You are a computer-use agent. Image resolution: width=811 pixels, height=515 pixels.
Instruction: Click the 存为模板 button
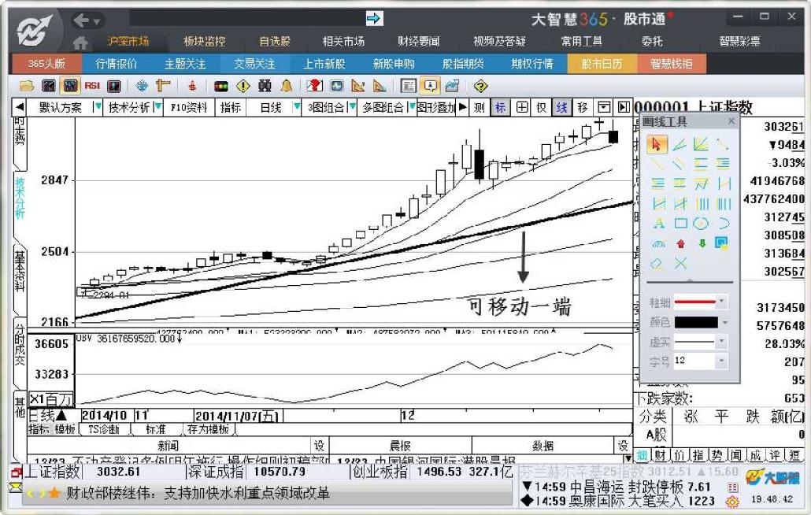208,429
